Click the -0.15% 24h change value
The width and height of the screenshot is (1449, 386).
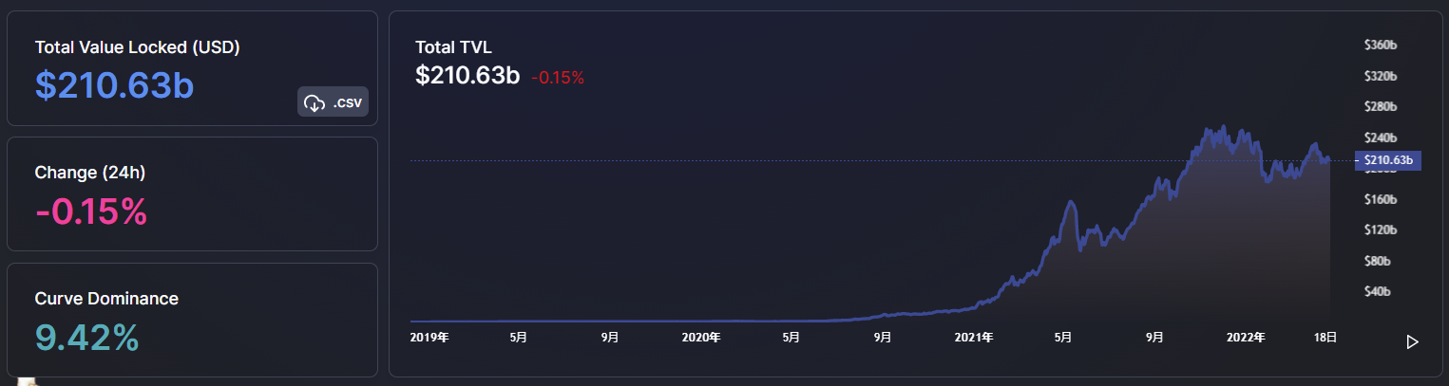pos(91,211)
